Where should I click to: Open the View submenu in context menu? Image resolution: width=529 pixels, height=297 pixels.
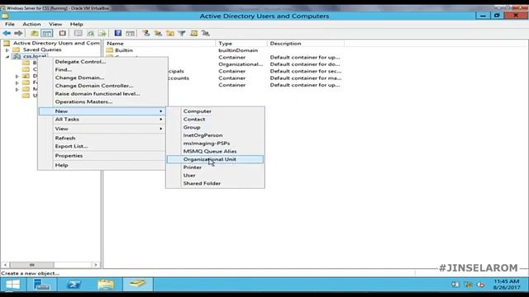point(102,129)
